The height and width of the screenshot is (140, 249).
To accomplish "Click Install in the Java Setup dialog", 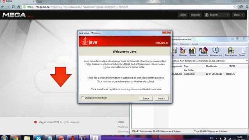I will coord(161,98).
